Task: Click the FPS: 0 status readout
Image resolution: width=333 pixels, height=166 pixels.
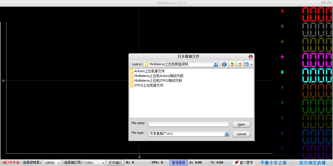Action: click(x=157, y=163)
